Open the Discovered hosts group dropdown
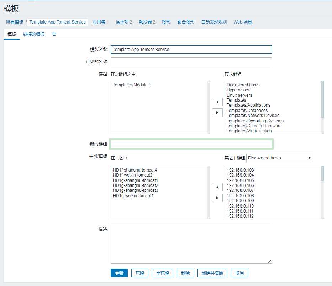 point(279,158)
